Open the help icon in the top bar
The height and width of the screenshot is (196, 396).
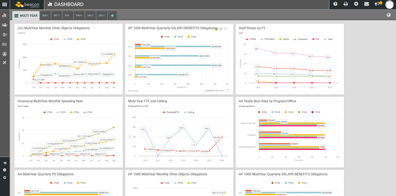tap(335, 4)
